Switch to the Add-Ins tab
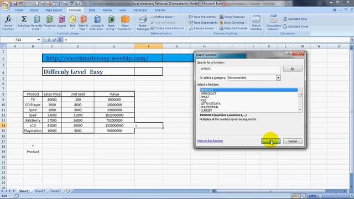 click(x=160, y=10)
